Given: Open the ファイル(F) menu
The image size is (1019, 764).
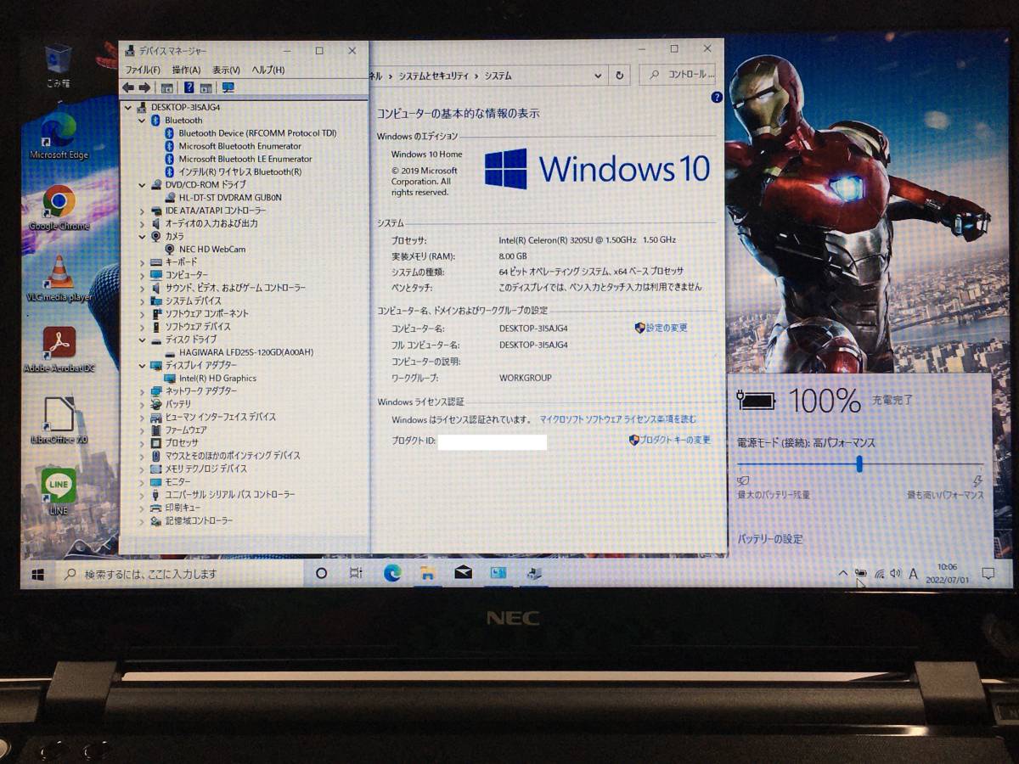Looking at the screenshot, I should 143,70.
